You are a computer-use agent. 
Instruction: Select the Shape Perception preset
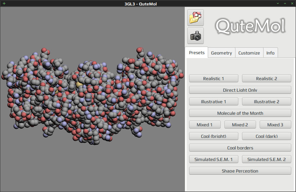[x=240, y=171]
